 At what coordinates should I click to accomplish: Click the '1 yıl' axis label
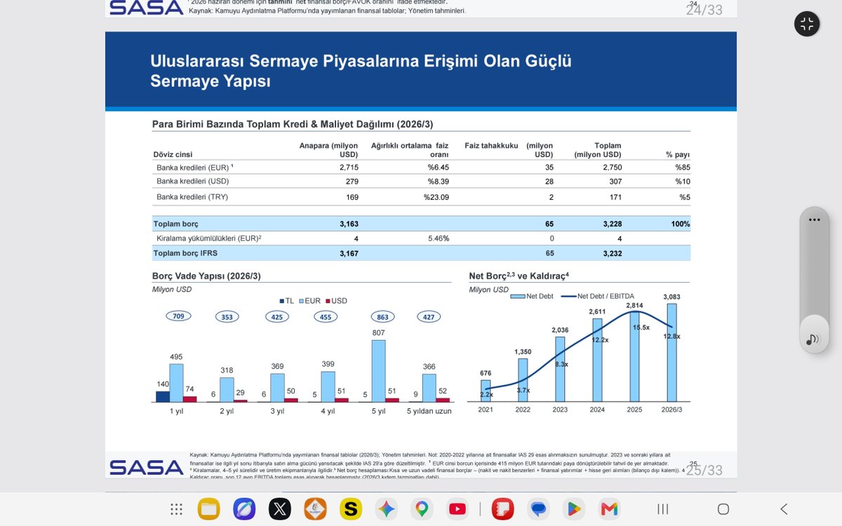coord(177,411)
